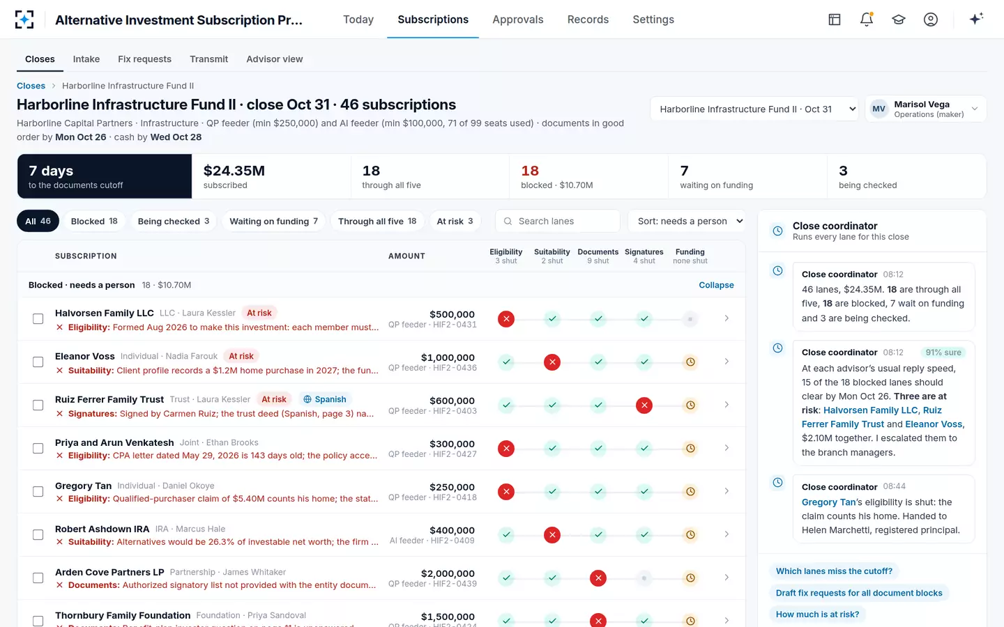Select the Priya and Arun Venkatesh checkbox
The width and height of the screenshot is (1004, 627).
coord(38,449)
